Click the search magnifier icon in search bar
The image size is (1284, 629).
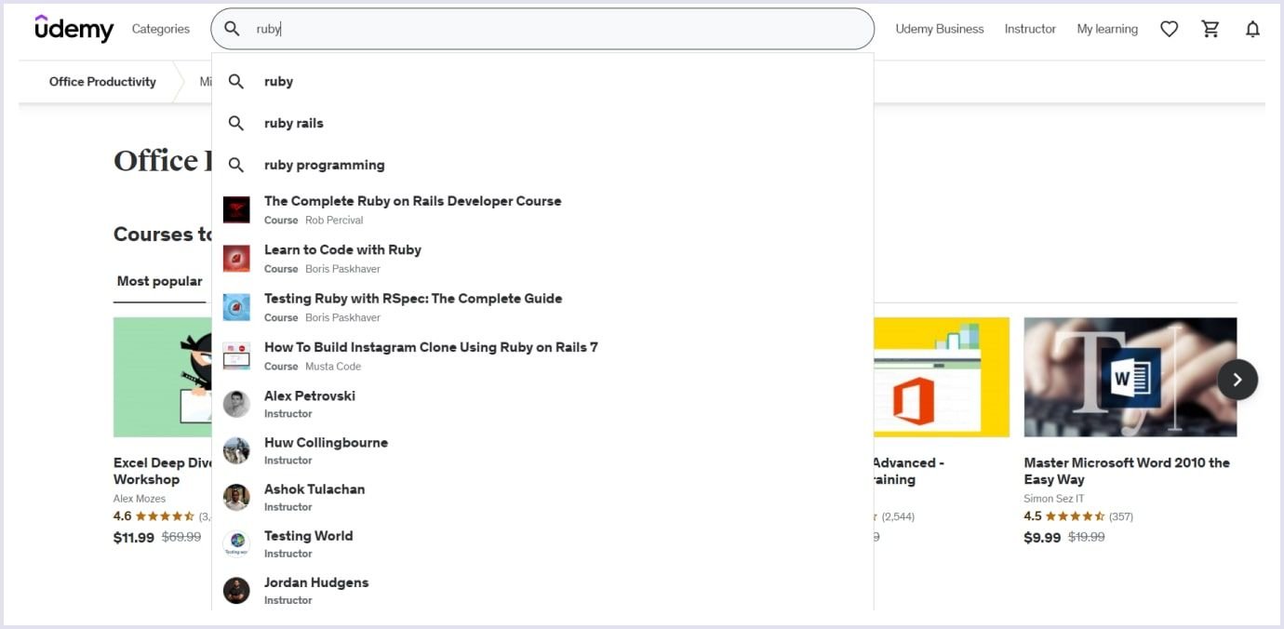click(x=233, y=29)
